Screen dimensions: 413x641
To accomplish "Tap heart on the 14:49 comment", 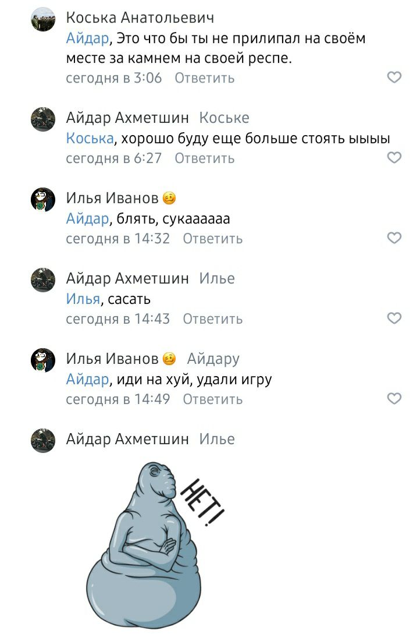I will coord(394,399).
